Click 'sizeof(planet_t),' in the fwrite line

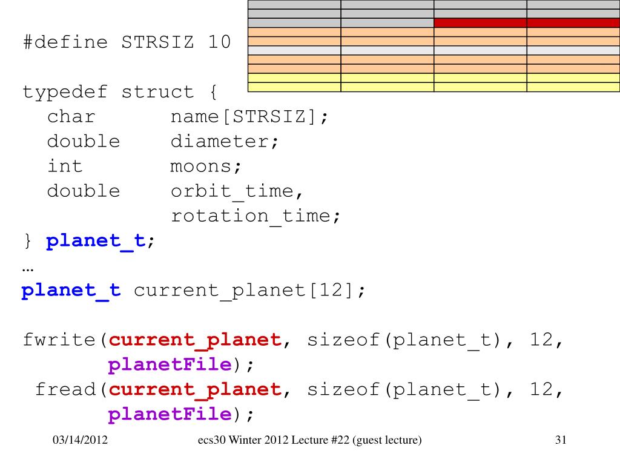click(x=410, y=340)
